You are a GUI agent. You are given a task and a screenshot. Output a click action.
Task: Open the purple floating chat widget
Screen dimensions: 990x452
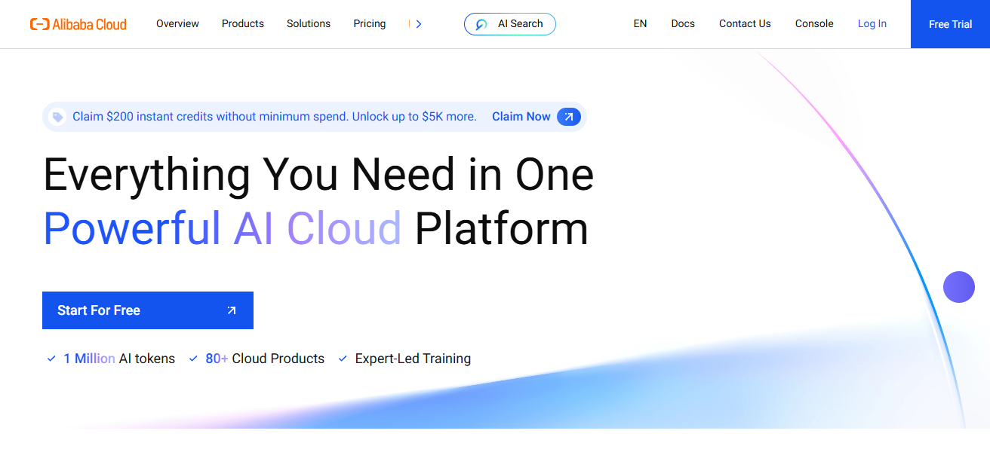[959, 287]
